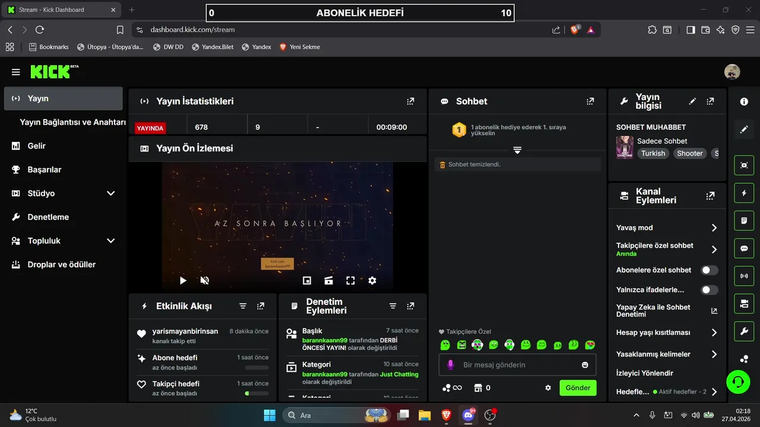760x427 pixels.
Task: Click İzleyici Yönlendir in Kanal Eylemleri
Action: (x=645, y=373)
